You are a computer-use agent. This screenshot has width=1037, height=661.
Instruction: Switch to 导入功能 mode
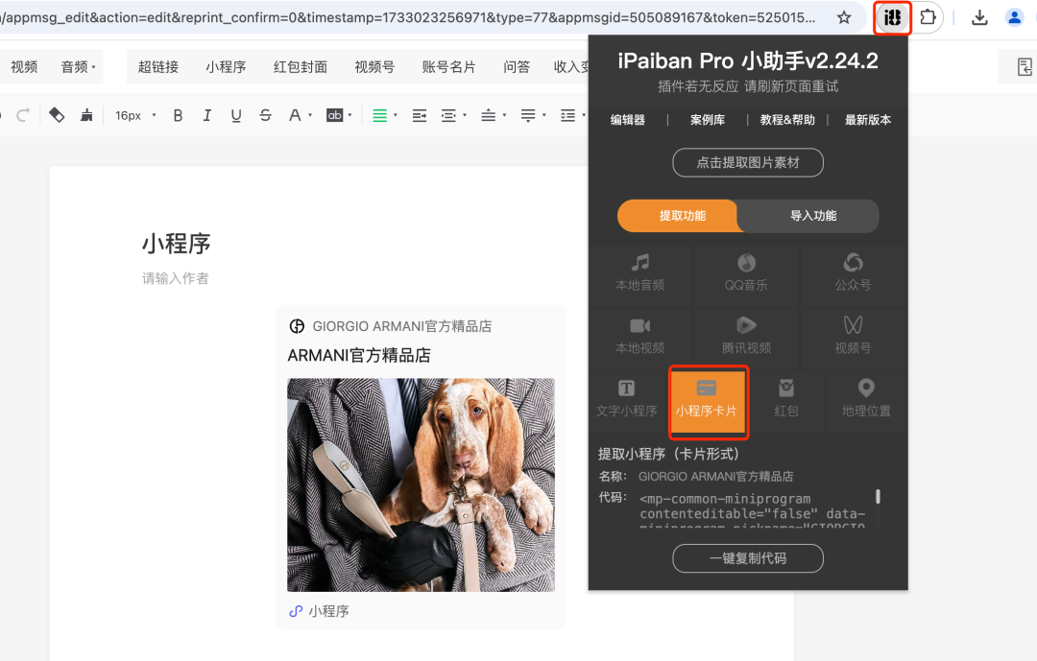point(813,216)
